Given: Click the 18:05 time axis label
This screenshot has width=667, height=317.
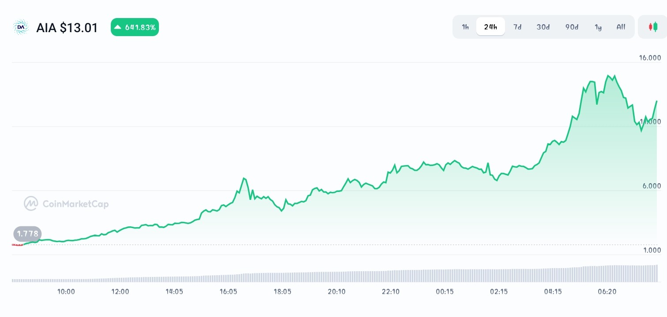Looking at the screenshot, I should pos(283,291).
